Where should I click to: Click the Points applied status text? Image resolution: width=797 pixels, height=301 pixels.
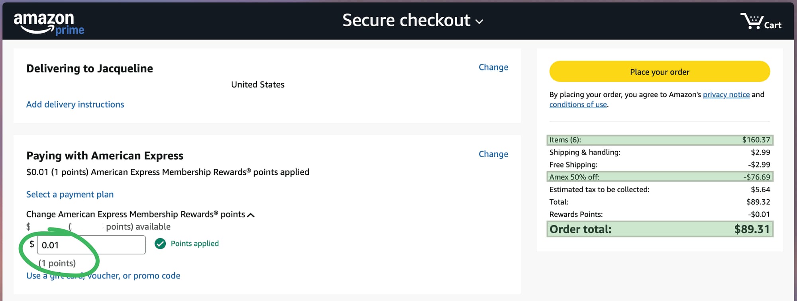tap(194, 244)
